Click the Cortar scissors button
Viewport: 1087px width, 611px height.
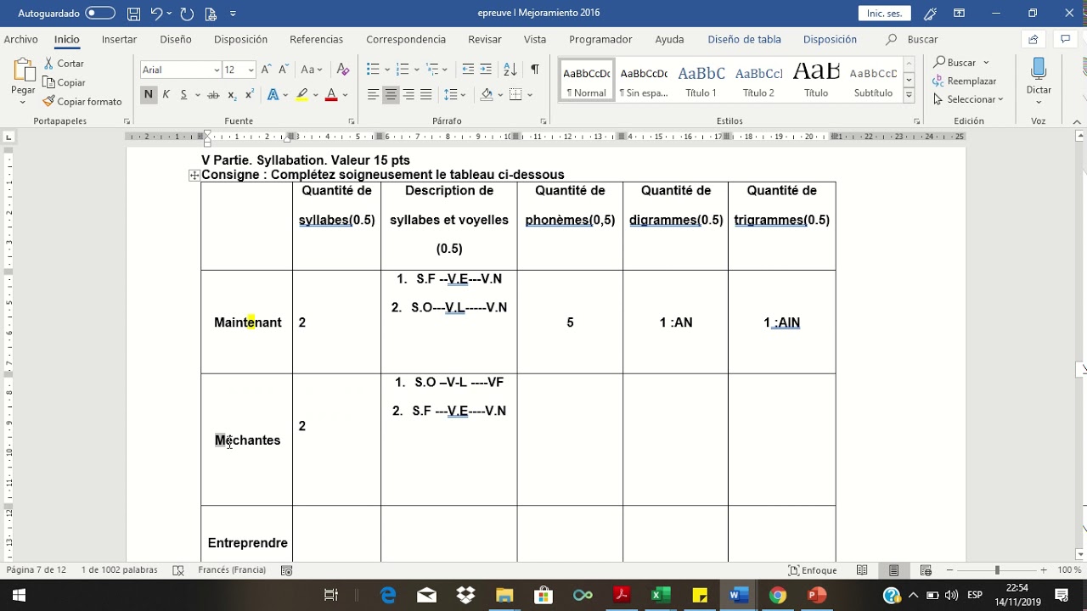[64, 64]
